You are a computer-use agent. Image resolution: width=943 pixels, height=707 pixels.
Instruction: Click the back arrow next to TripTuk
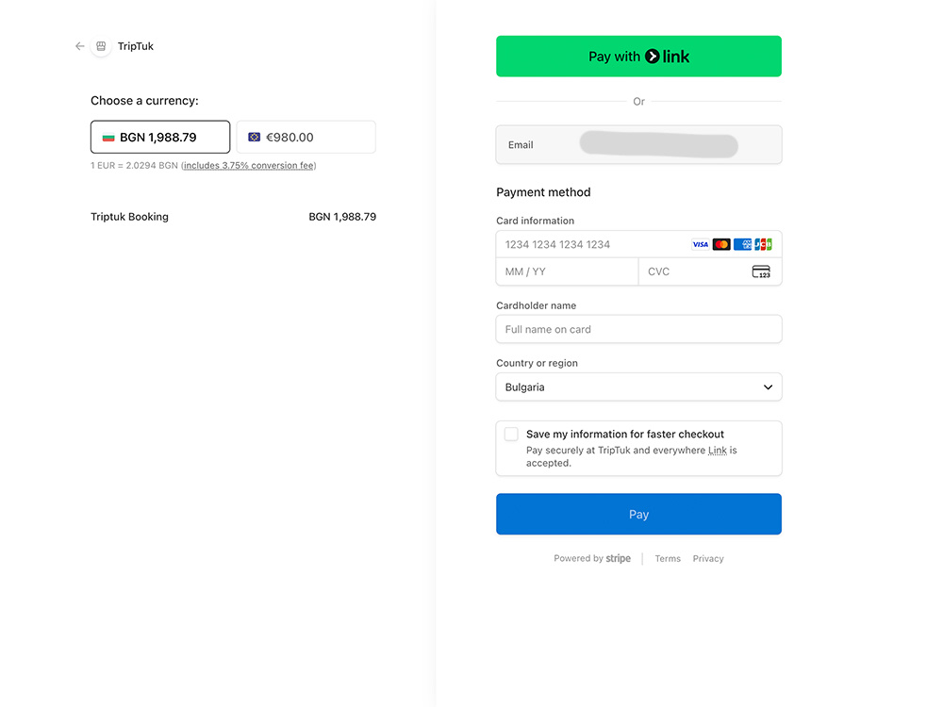[x=79, y=46]
